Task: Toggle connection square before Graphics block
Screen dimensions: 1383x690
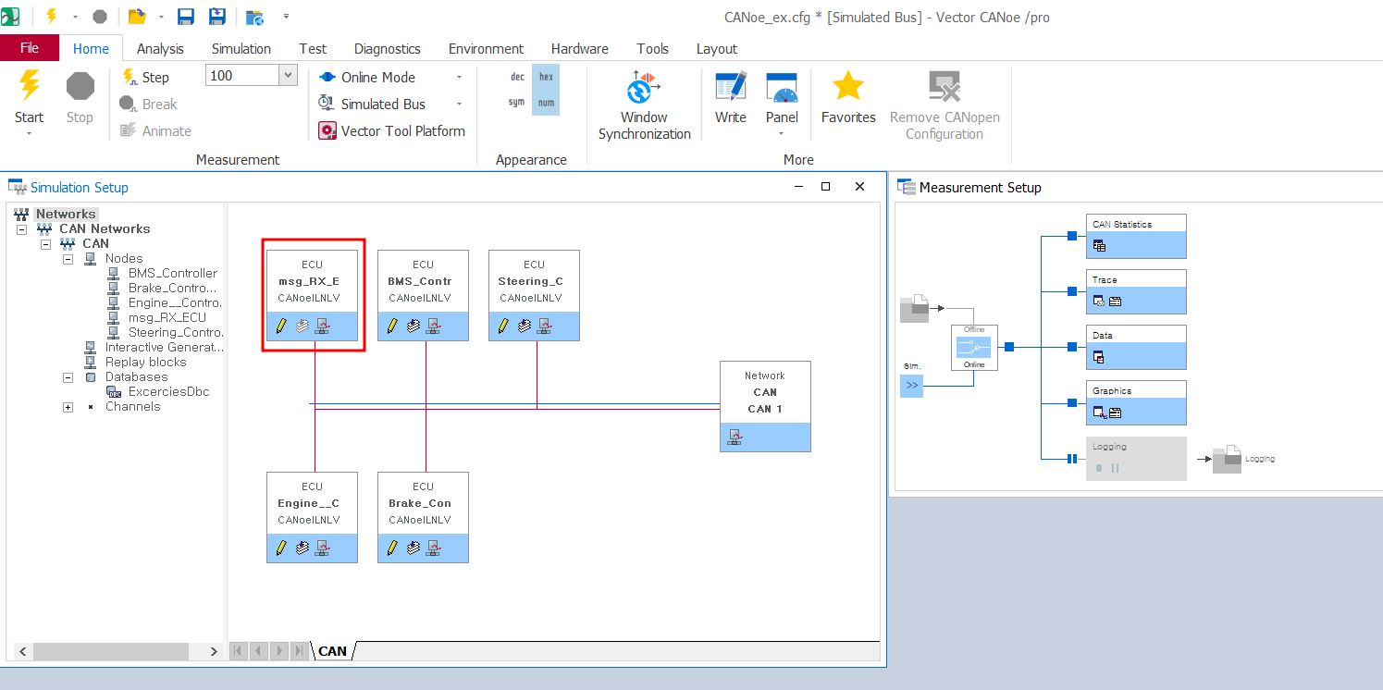Action: coord(1072,402)
